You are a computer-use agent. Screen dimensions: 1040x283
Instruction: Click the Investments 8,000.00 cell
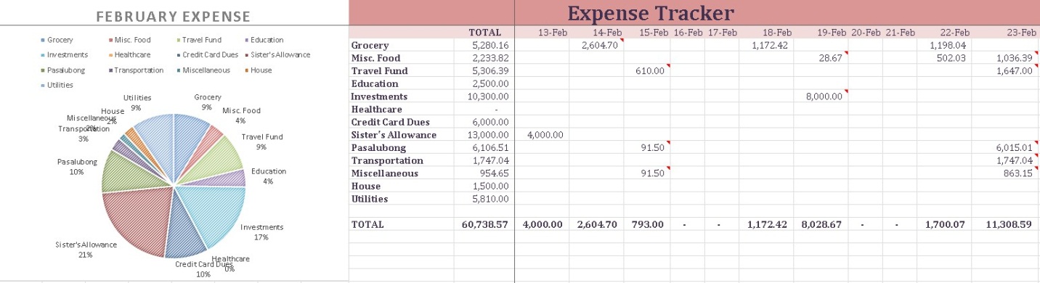[821, 97]
